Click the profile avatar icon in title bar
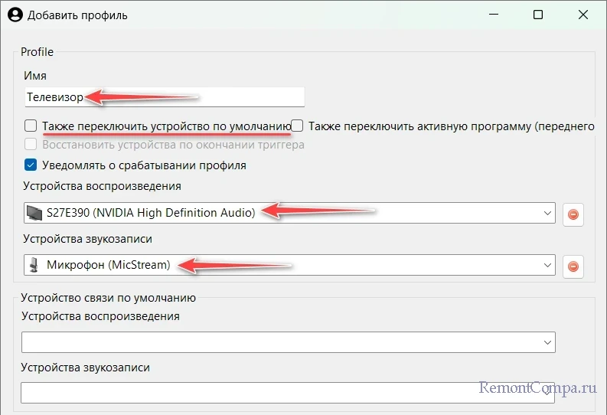The width and height of the screenshot is (607, 415). tap(15, 15)
